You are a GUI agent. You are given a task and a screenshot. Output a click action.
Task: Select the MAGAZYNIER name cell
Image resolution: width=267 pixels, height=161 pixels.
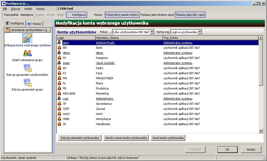pos(104,78)
